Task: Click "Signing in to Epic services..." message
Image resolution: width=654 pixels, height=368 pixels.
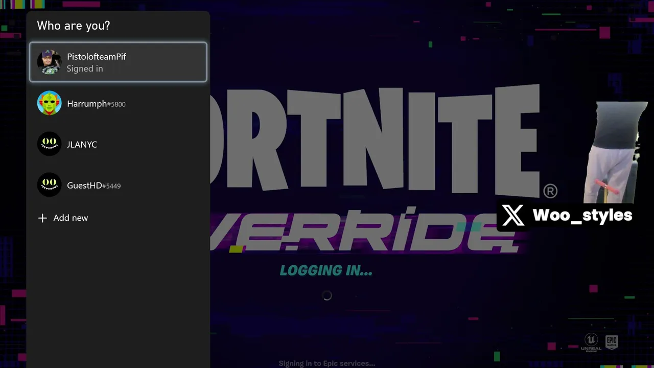Action: [327, 363]
